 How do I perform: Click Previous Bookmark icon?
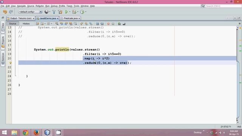(x=82, y=24)
